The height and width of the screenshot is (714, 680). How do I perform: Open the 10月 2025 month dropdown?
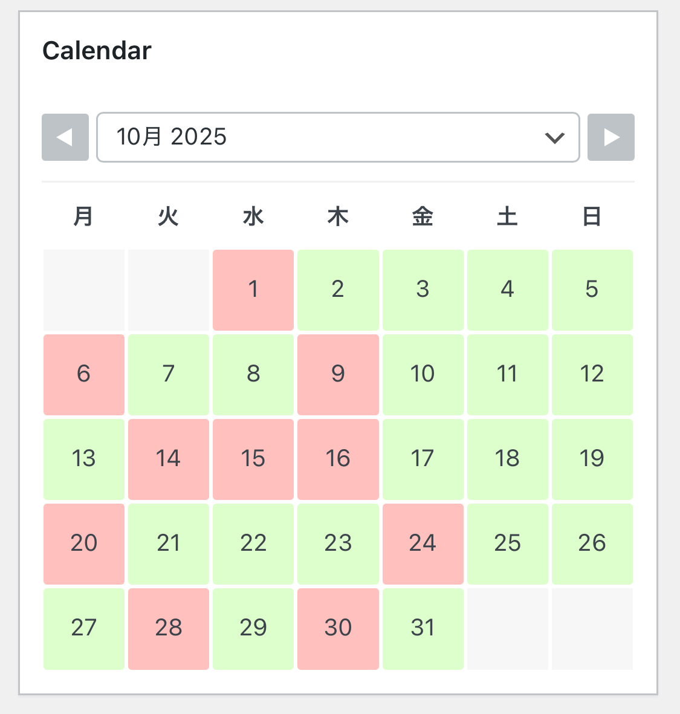tap(338, 137)
